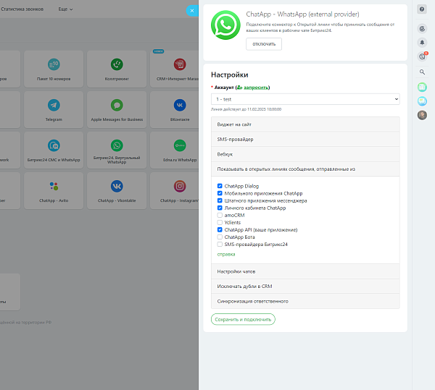Viewport: 435px width, 390px height.
Task: Expand Исключать дубли в CRM section
Action: tap(305, 287)
